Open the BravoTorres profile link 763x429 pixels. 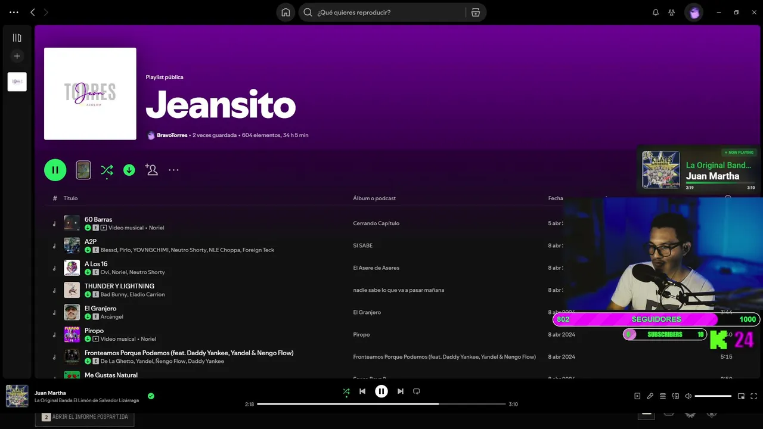coord(172,135)
